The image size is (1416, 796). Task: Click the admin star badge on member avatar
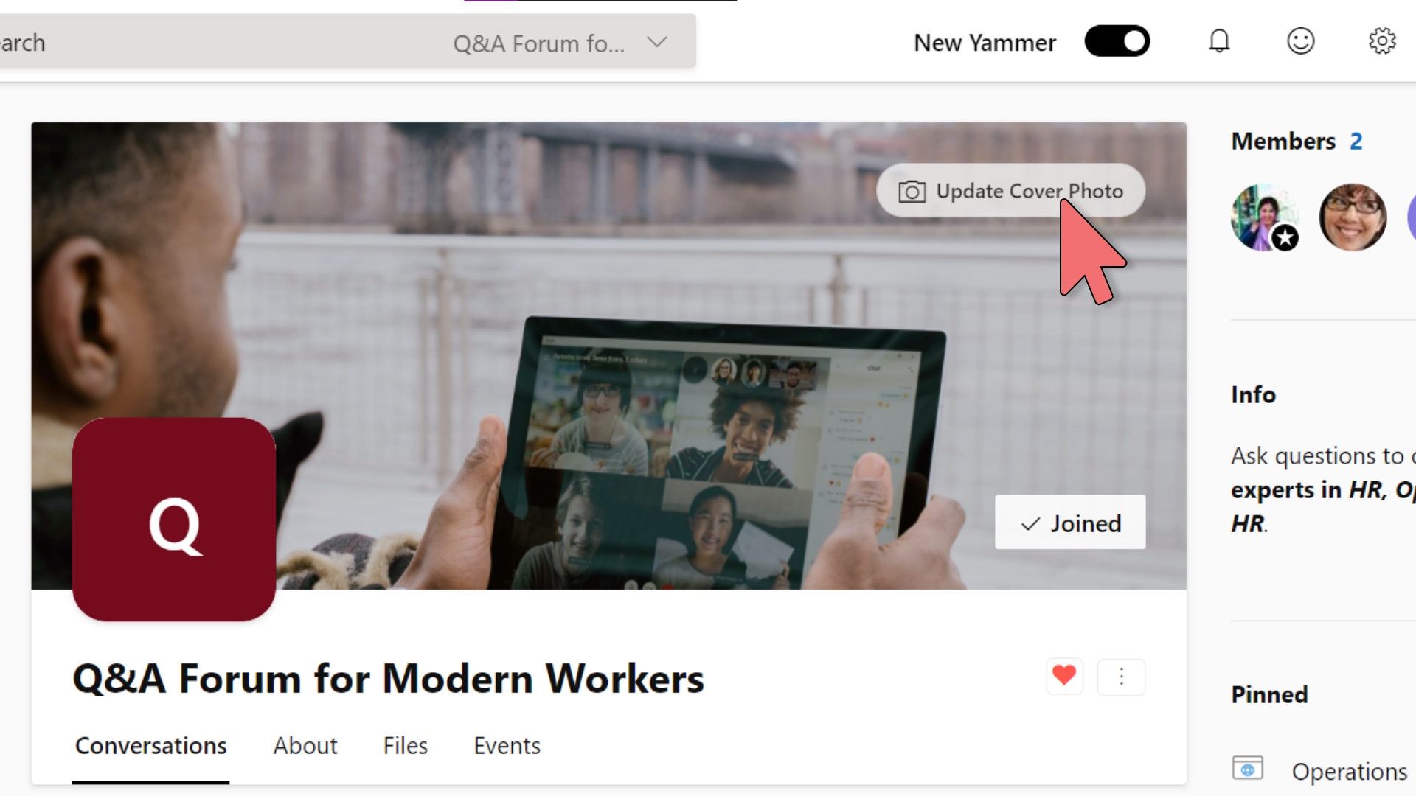(1284, 239)
